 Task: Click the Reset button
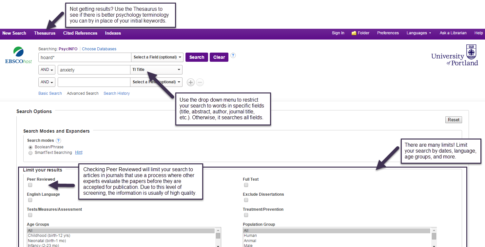click(454, 120)
